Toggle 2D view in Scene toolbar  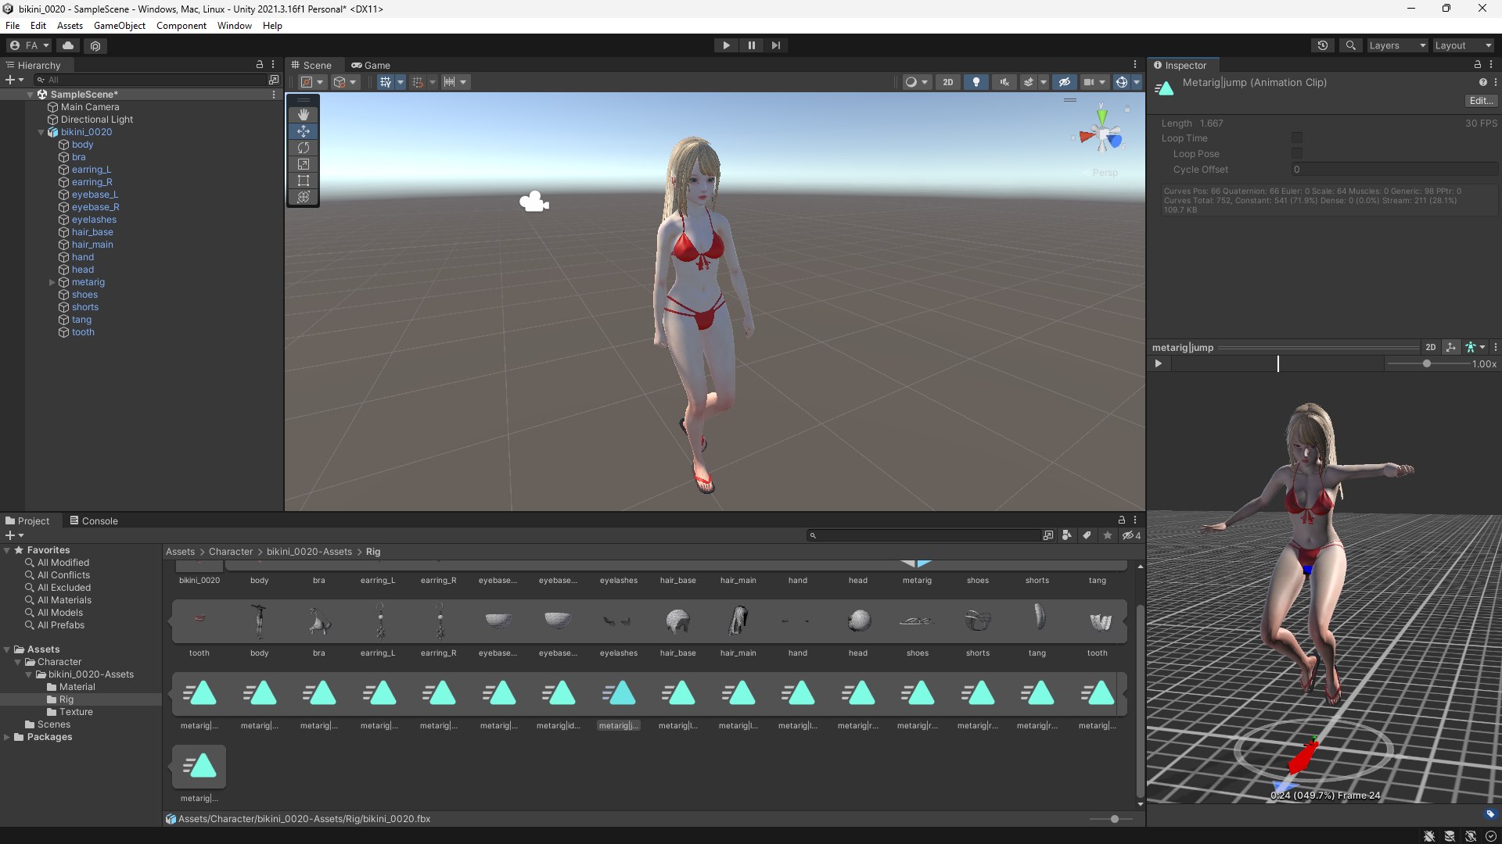tap(947, 82)
